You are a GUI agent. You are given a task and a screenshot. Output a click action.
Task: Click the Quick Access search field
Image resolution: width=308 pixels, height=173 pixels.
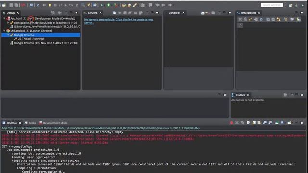coord(272,5)
